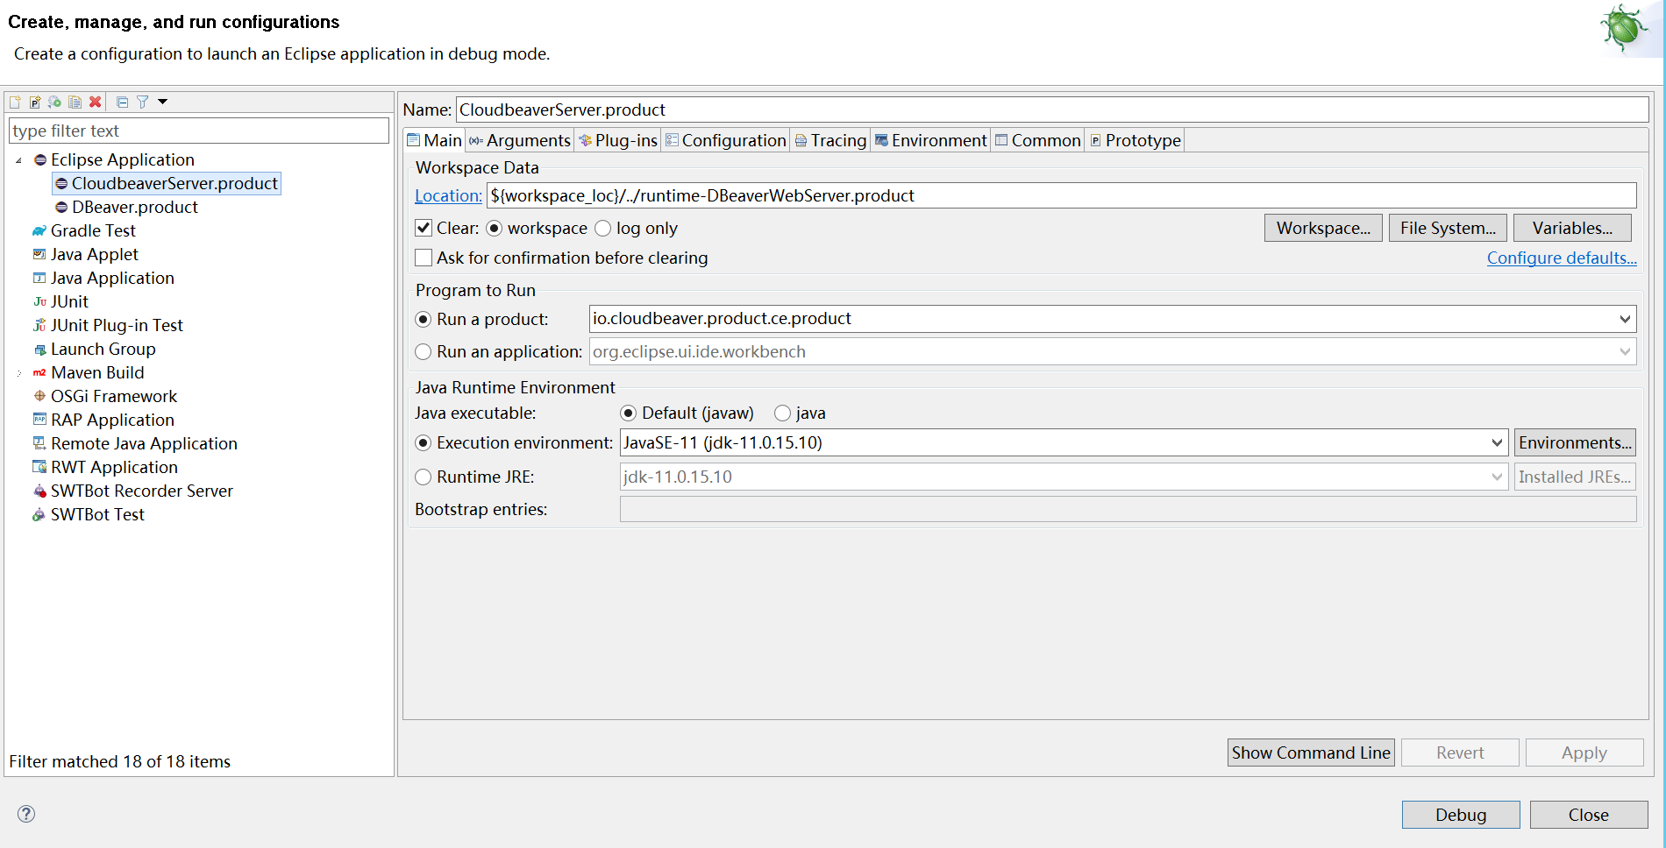
Task: Create a new configuration prototype
Action: (x=34, y=102)
